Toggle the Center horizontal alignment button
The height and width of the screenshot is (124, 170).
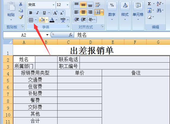[83, 12]
